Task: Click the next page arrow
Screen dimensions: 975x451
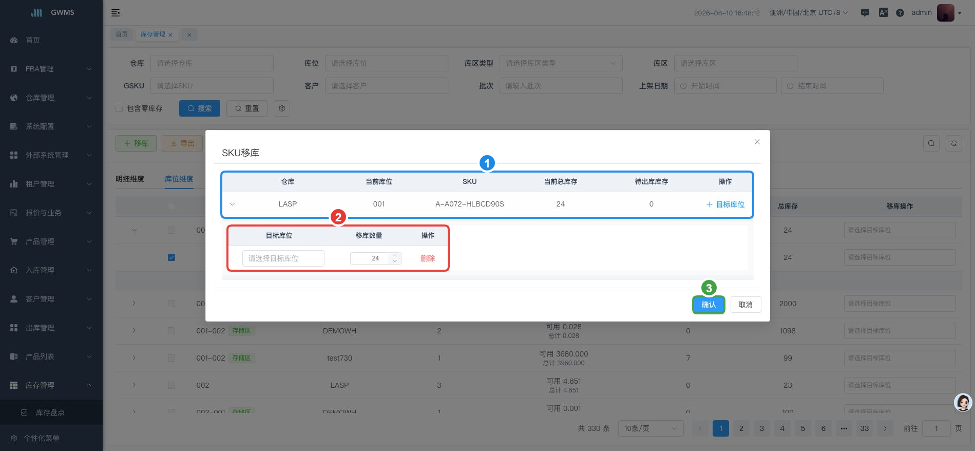Action: click(x=885, y=428)
